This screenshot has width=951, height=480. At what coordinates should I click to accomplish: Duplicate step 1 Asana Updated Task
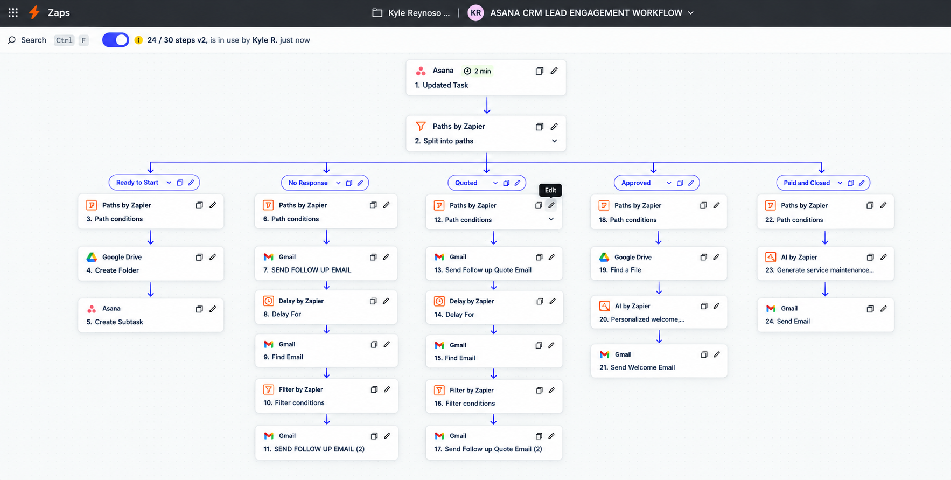tap(539, 71)
